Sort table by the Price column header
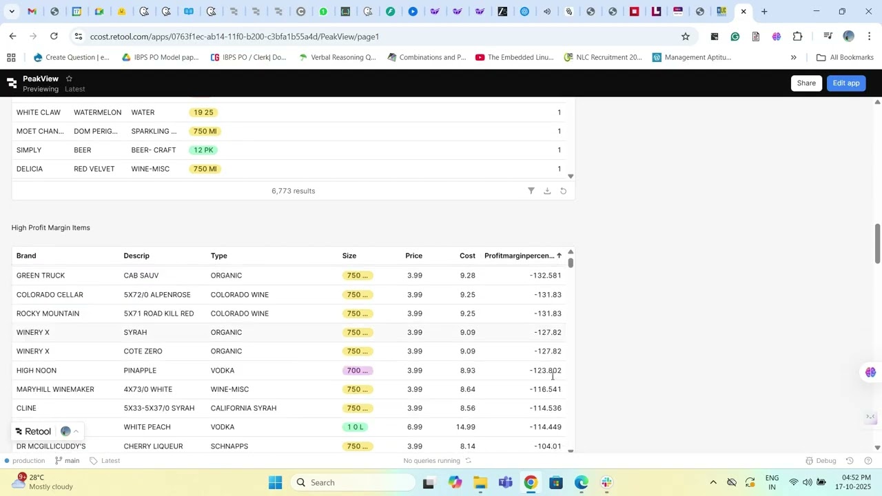882x496 pixels. [x=413, y=256]
